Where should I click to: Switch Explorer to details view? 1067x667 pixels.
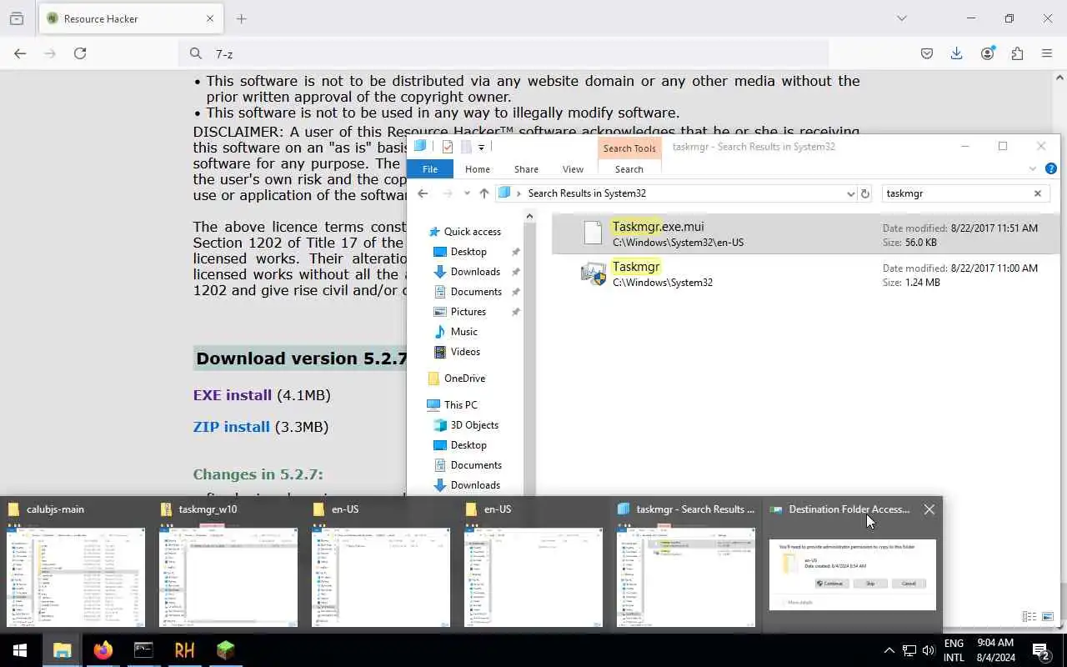[x=1029, y=617]
